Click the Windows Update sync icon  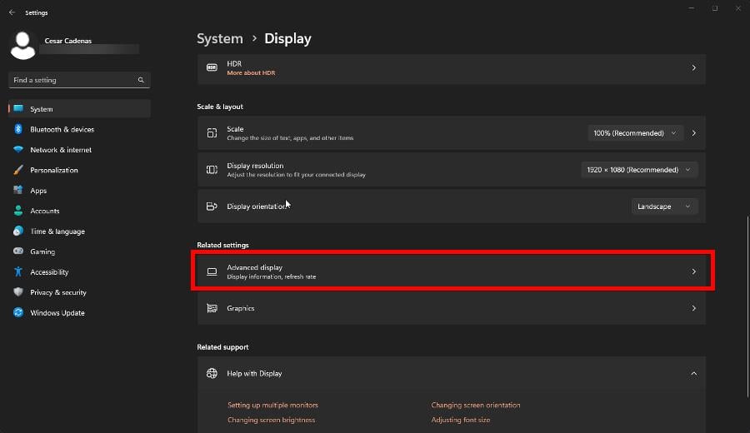tap(18, 312)
